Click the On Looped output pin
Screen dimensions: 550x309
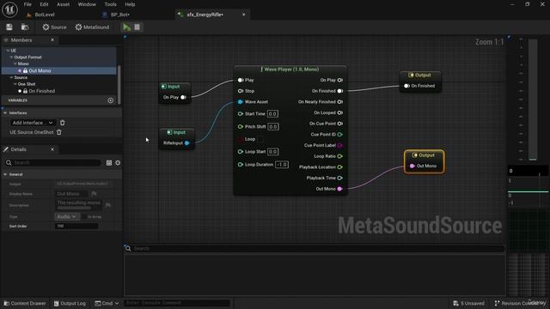coord(340,112)
